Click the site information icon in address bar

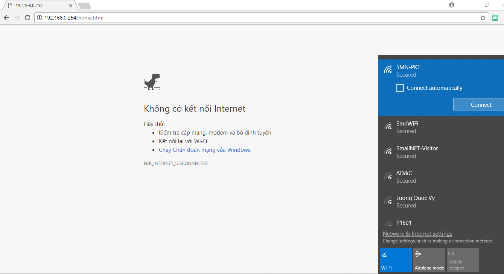[x=40, y=18]
